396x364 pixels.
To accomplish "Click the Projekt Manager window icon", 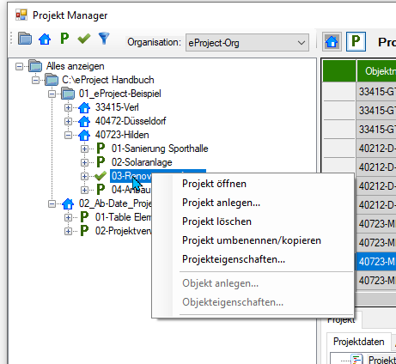I will (21, 15).
